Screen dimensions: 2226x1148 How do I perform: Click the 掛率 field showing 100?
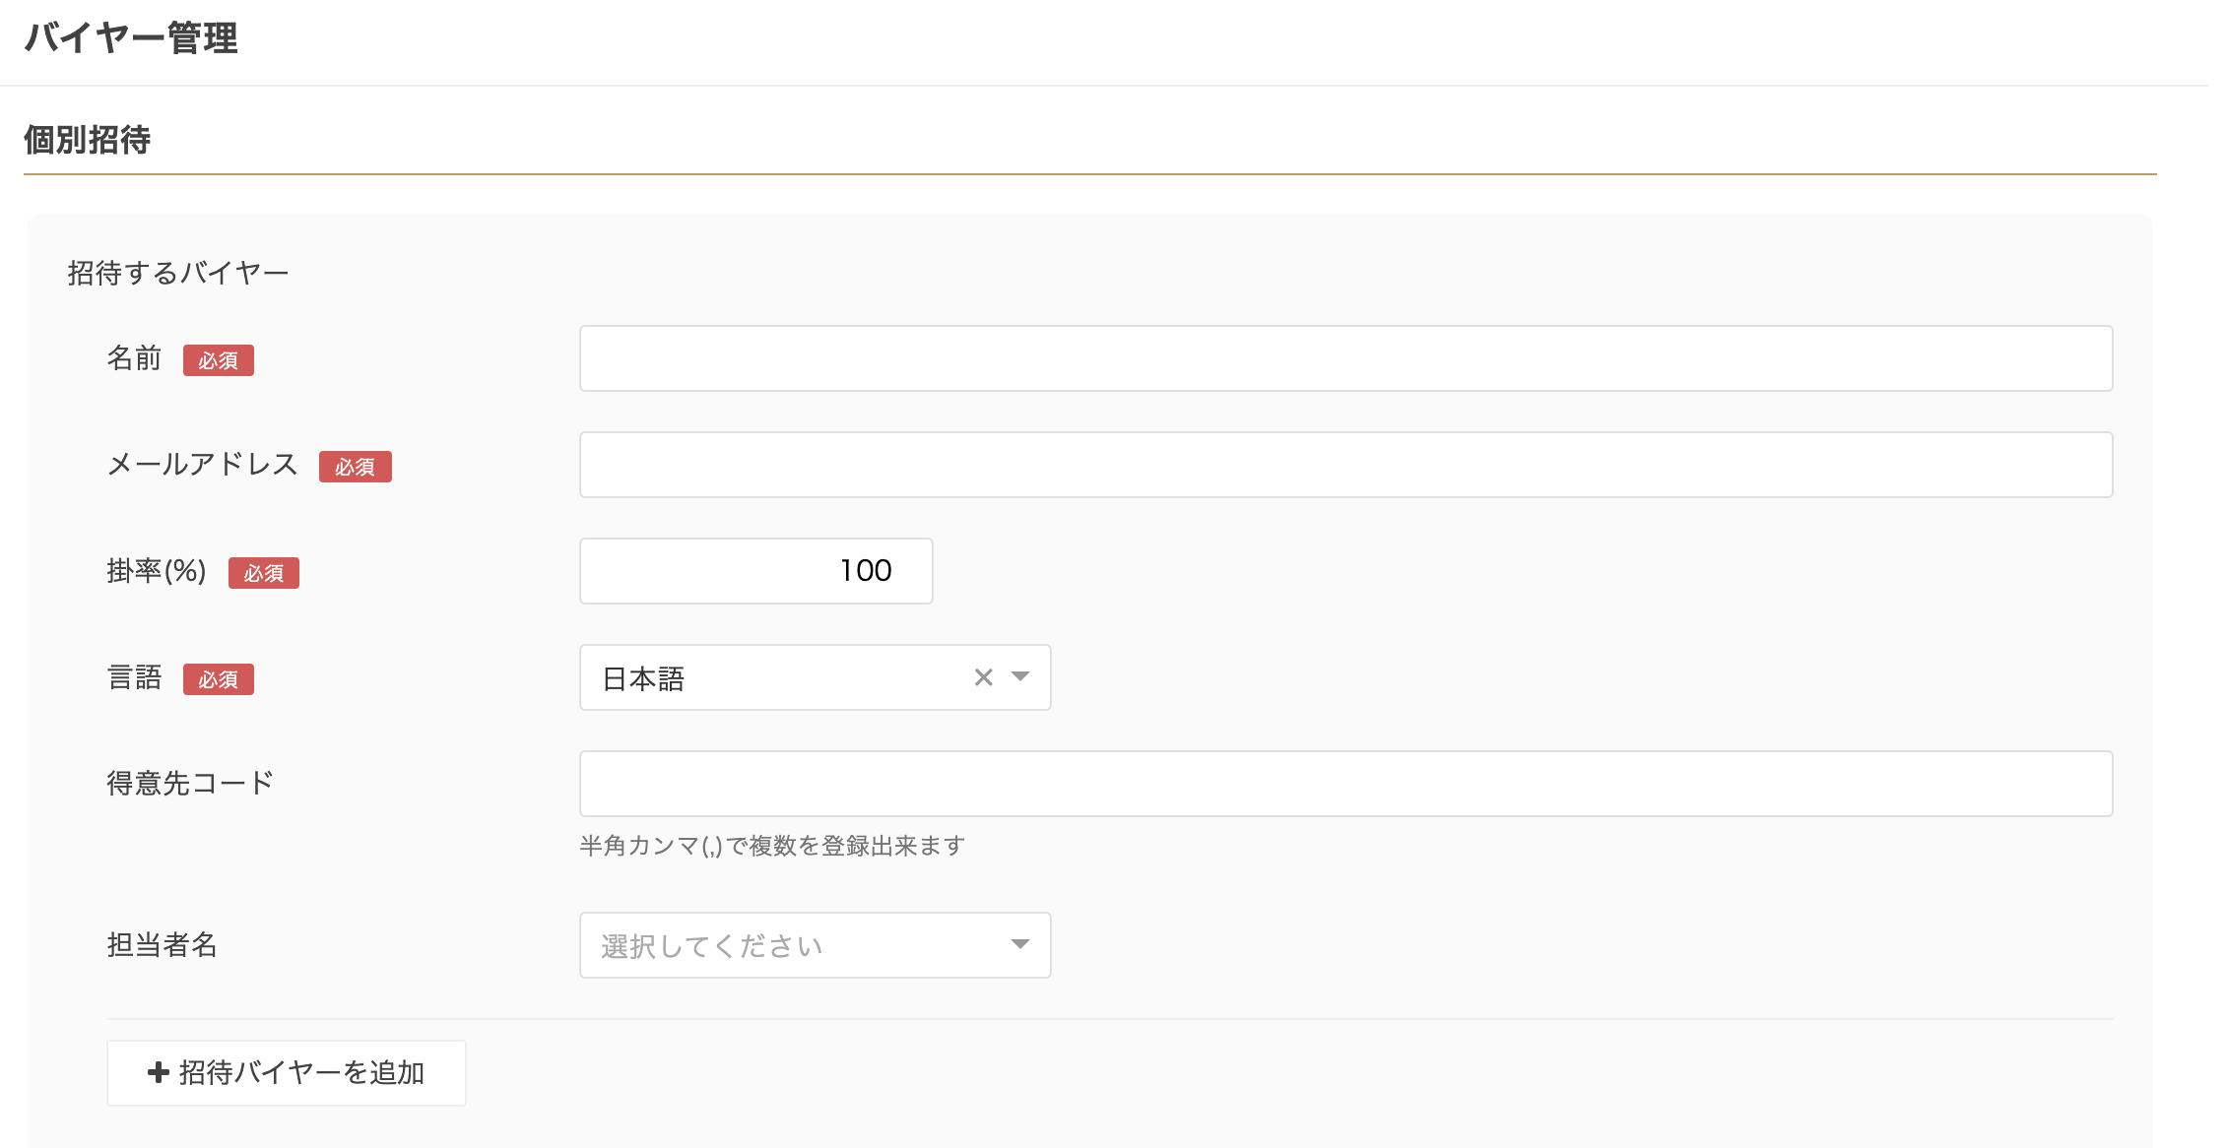pyautogui.click(x=755, y=571)
